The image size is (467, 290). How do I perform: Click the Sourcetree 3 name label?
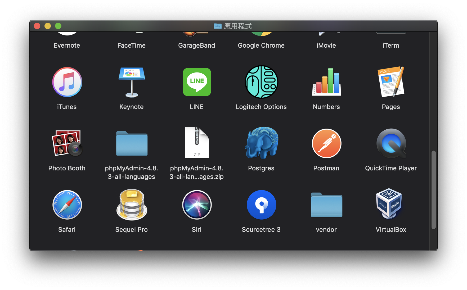click(261, 230)
